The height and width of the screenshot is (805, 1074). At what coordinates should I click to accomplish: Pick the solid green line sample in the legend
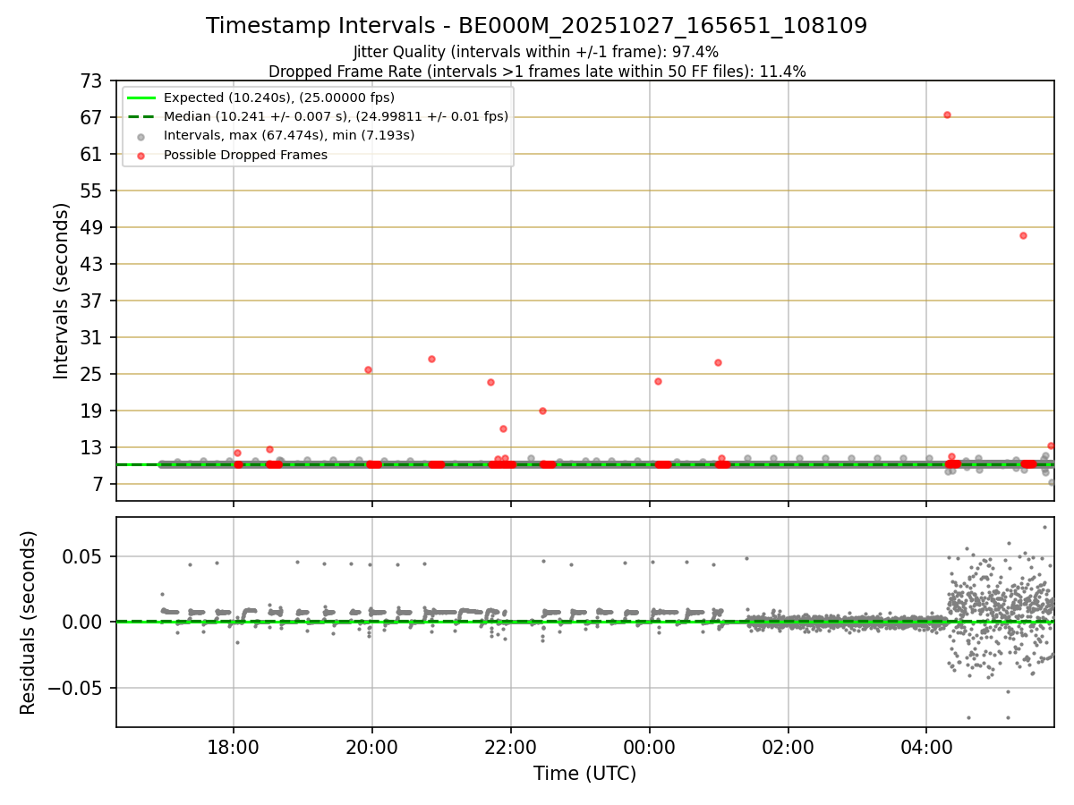click(141, 97)
